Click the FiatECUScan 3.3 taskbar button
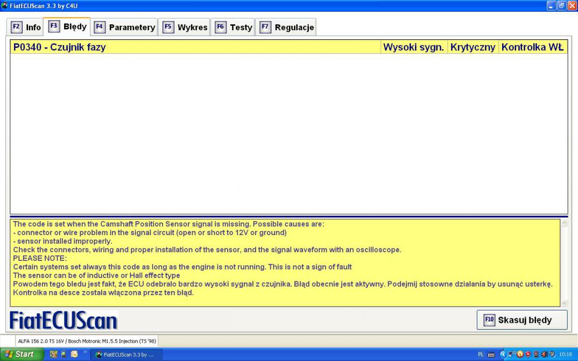Viewport: 578px width, 361px height. pyautogui.click(x=126, y=355)
